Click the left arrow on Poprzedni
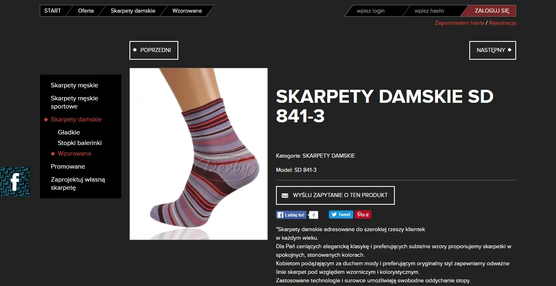The width and height of the screenshot is (556, 286). point(135,50)
